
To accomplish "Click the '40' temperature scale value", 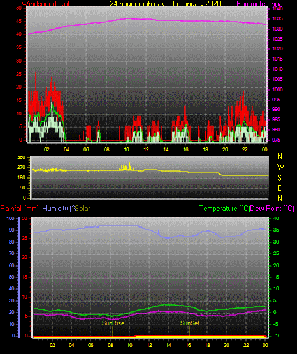I will (x=276, y=219).
